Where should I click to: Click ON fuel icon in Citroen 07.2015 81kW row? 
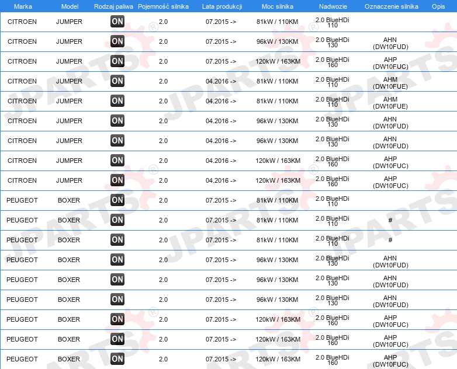[117, 22]
